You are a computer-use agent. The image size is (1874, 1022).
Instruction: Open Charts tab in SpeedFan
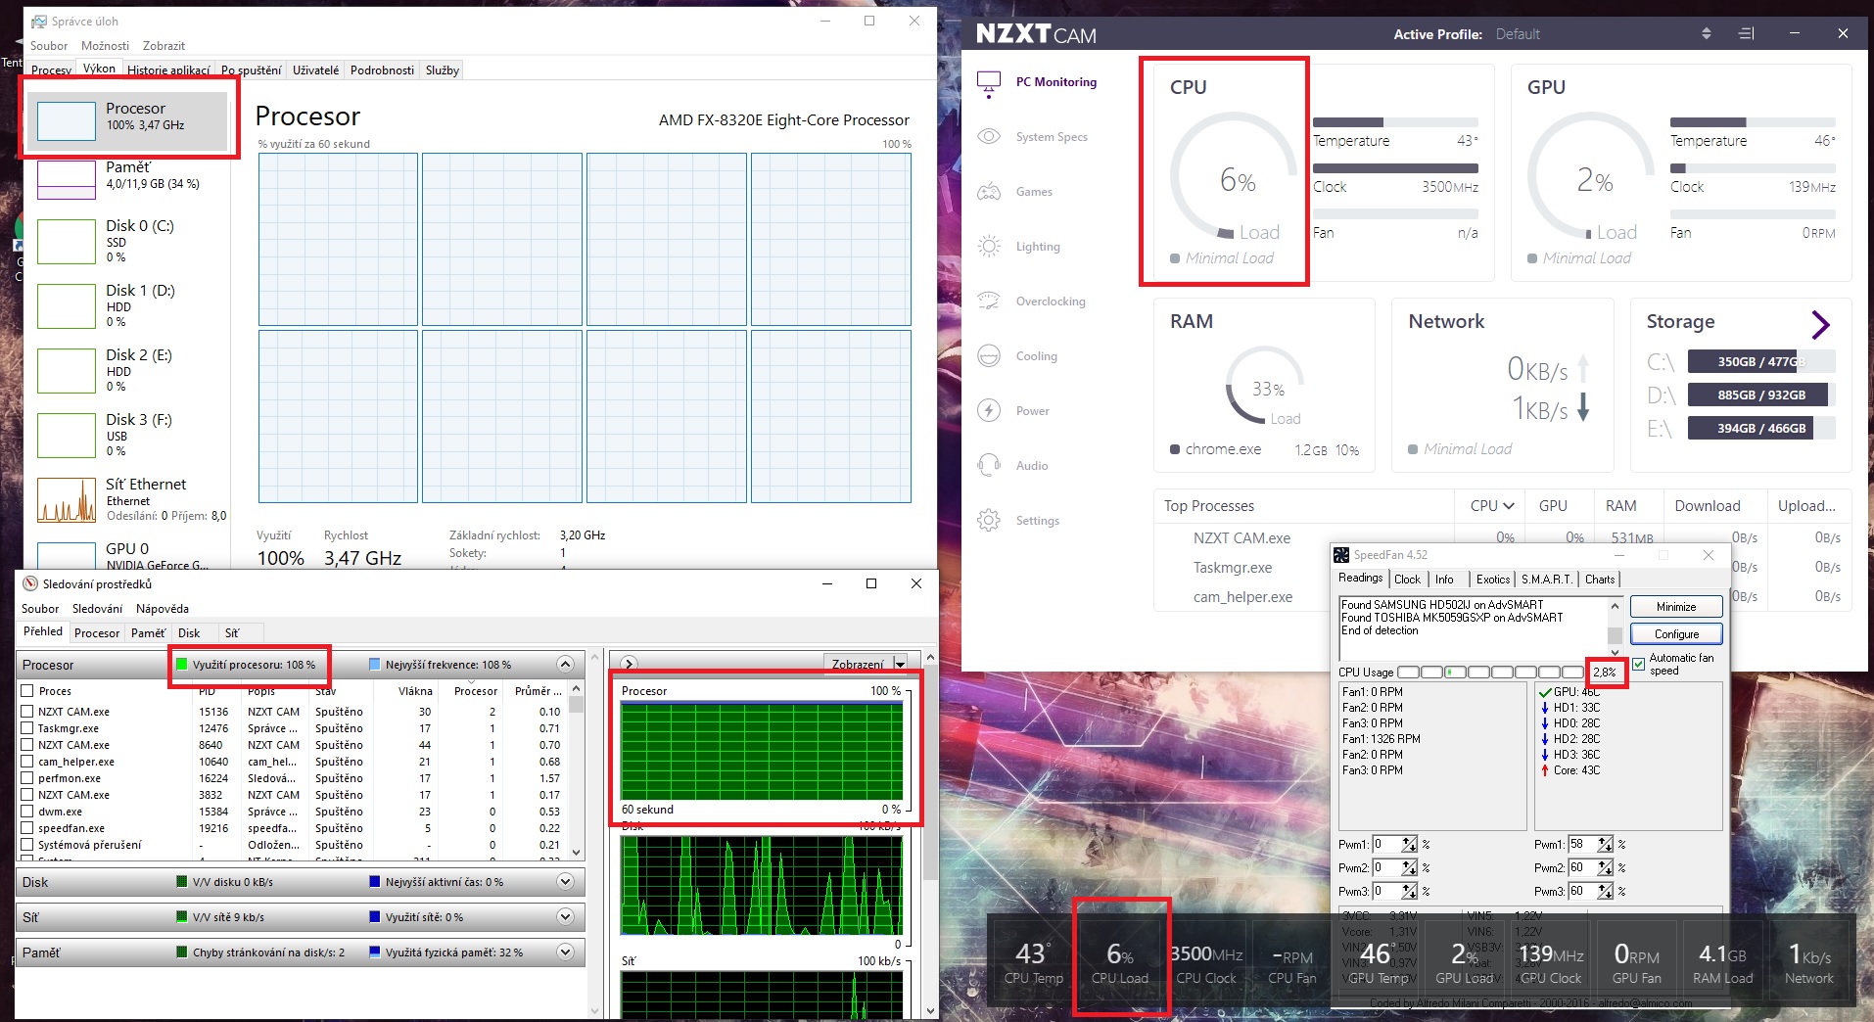pos(1600,580)
